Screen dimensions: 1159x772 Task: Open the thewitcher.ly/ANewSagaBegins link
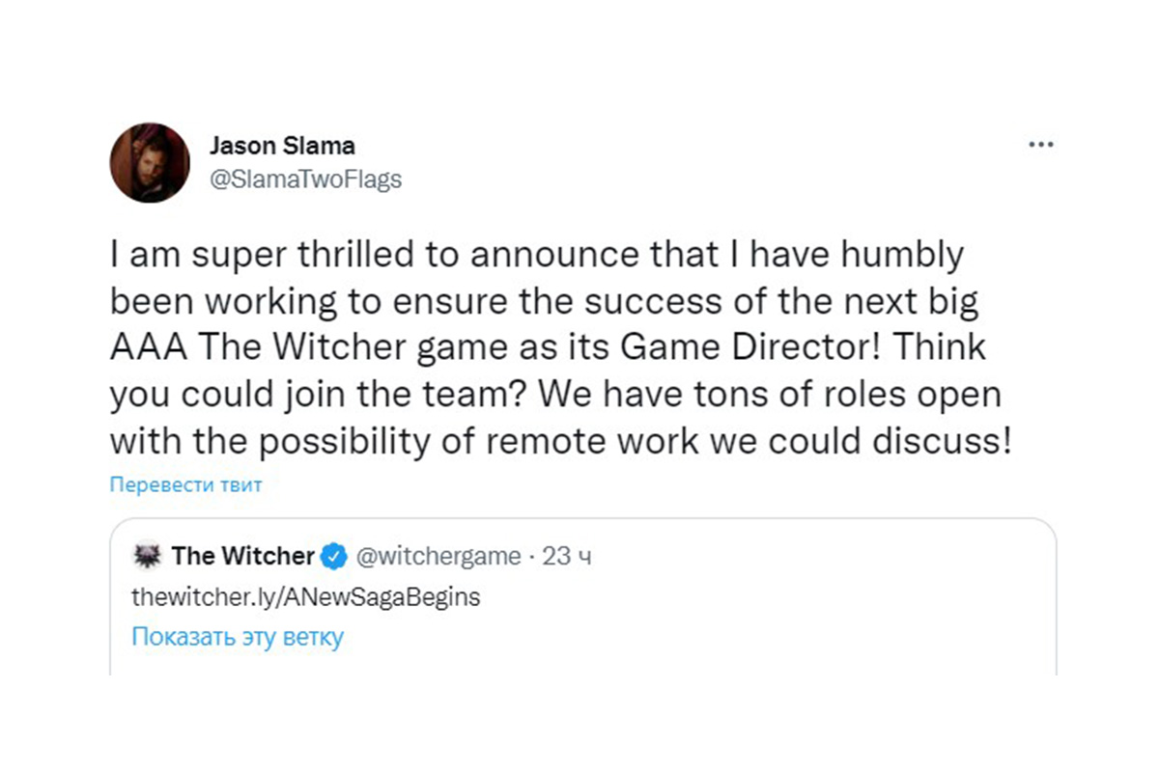point(305,597)
